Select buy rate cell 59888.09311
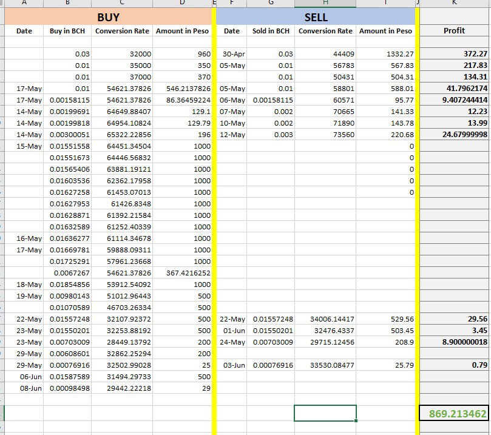Image resolution: width=491 pixels, height=435 pixels. 122,250
